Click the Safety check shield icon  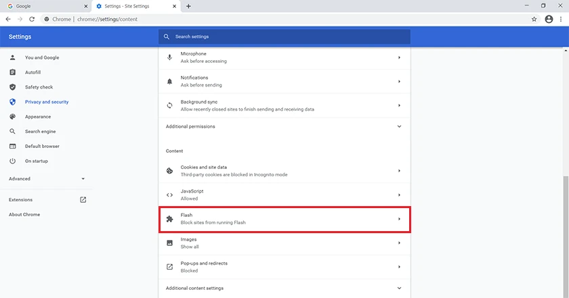[12, 87]
